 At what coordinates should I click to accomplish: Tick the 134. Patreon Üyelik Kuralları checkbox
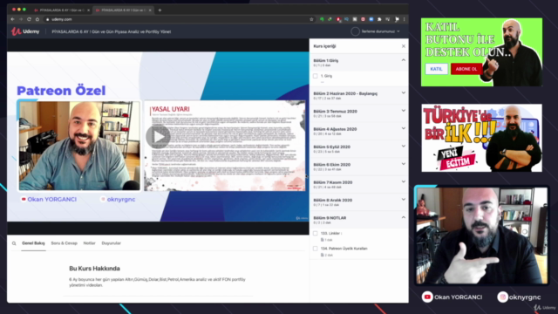[316, 249]
